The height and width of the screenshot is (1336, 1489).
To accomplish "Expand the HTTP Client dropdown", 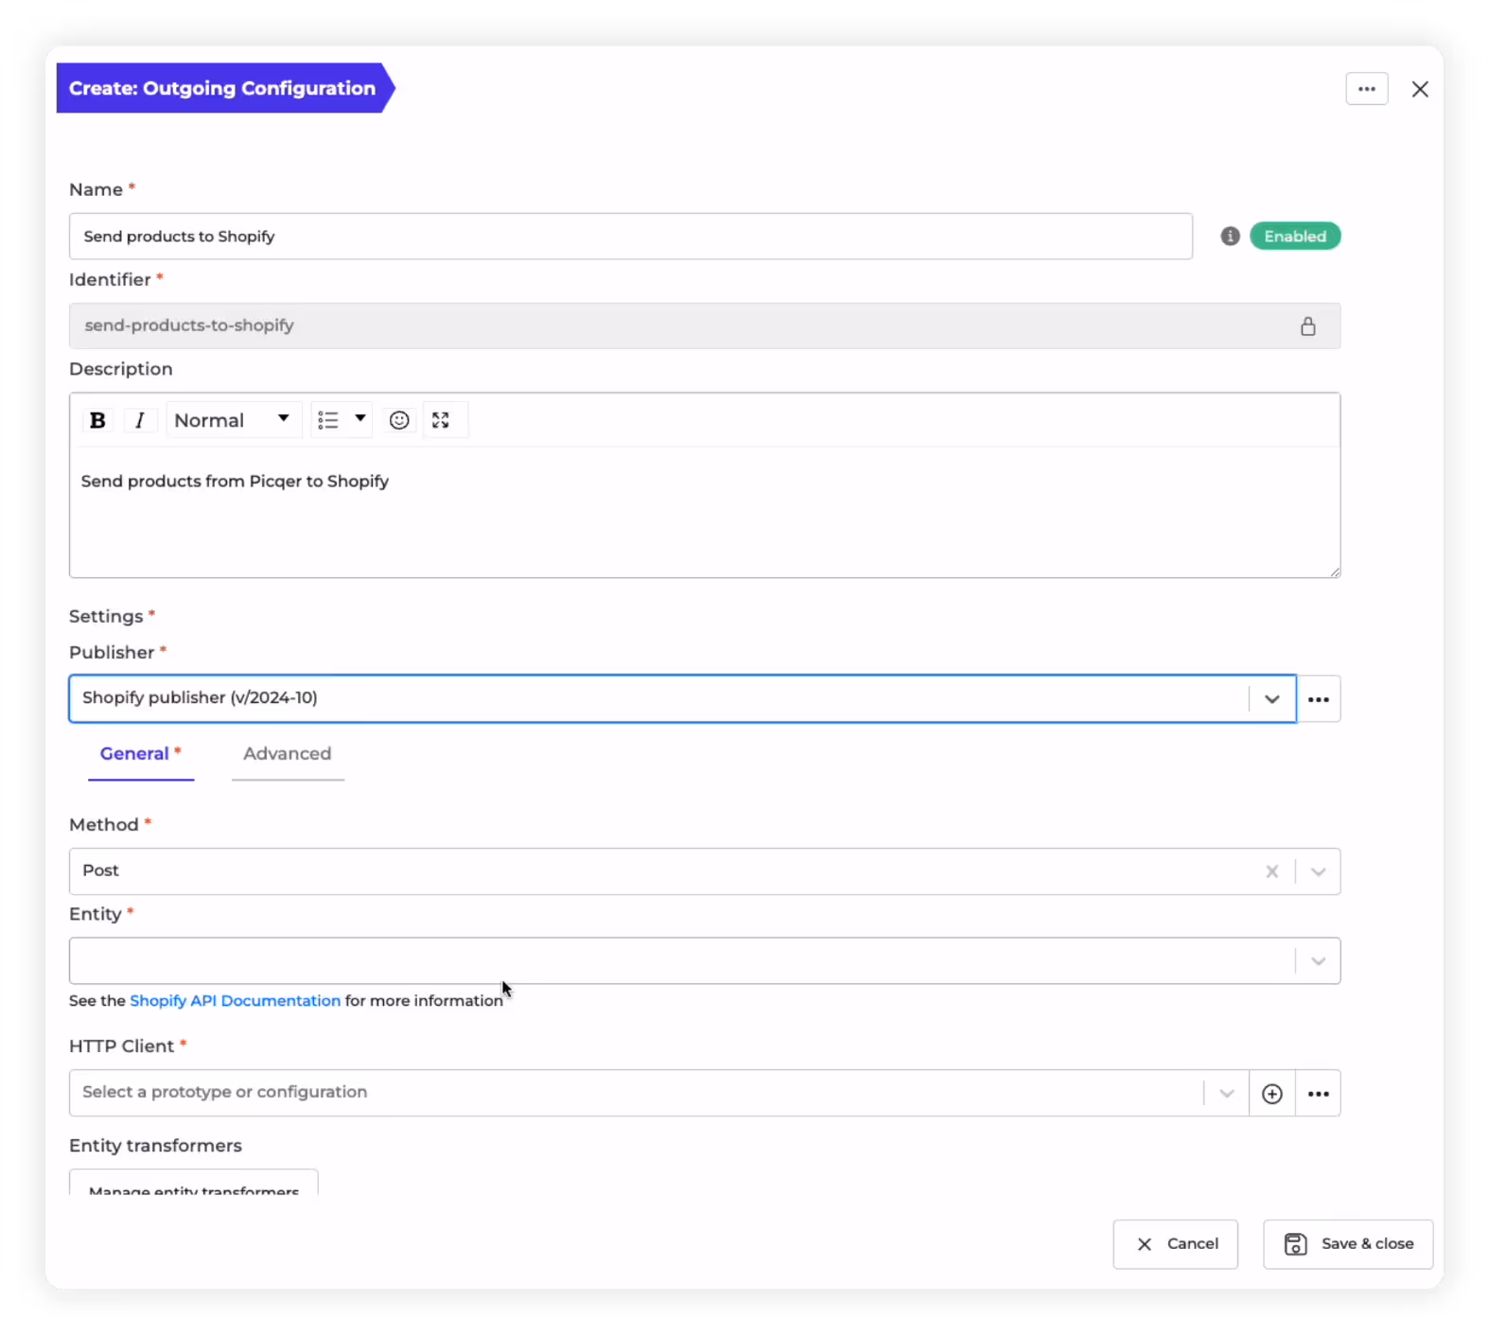I will 1227,1094.
